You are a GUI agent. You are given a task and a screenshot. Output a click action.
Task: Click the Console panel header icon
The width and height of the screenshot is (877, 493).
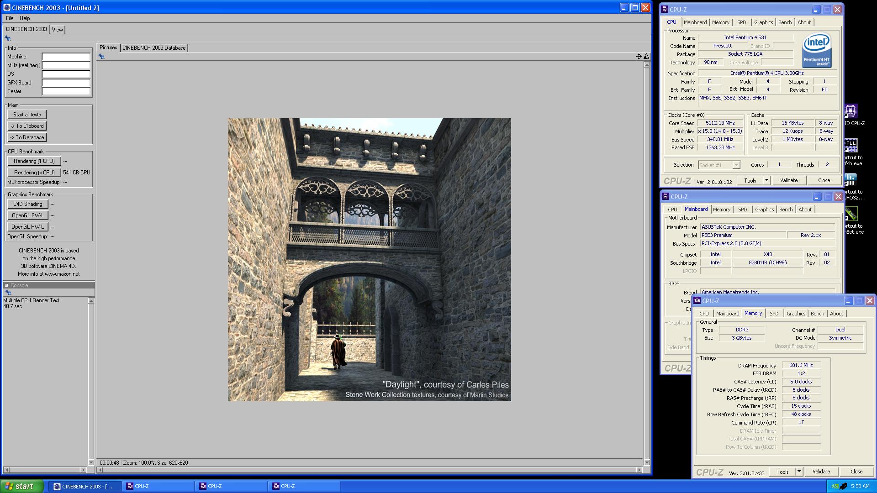pyautogui.click(x=7, y=285)
